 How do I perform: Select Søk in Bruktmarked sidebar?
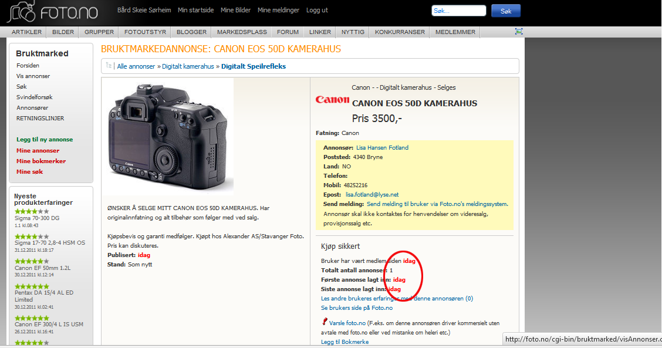pos(22,87)
